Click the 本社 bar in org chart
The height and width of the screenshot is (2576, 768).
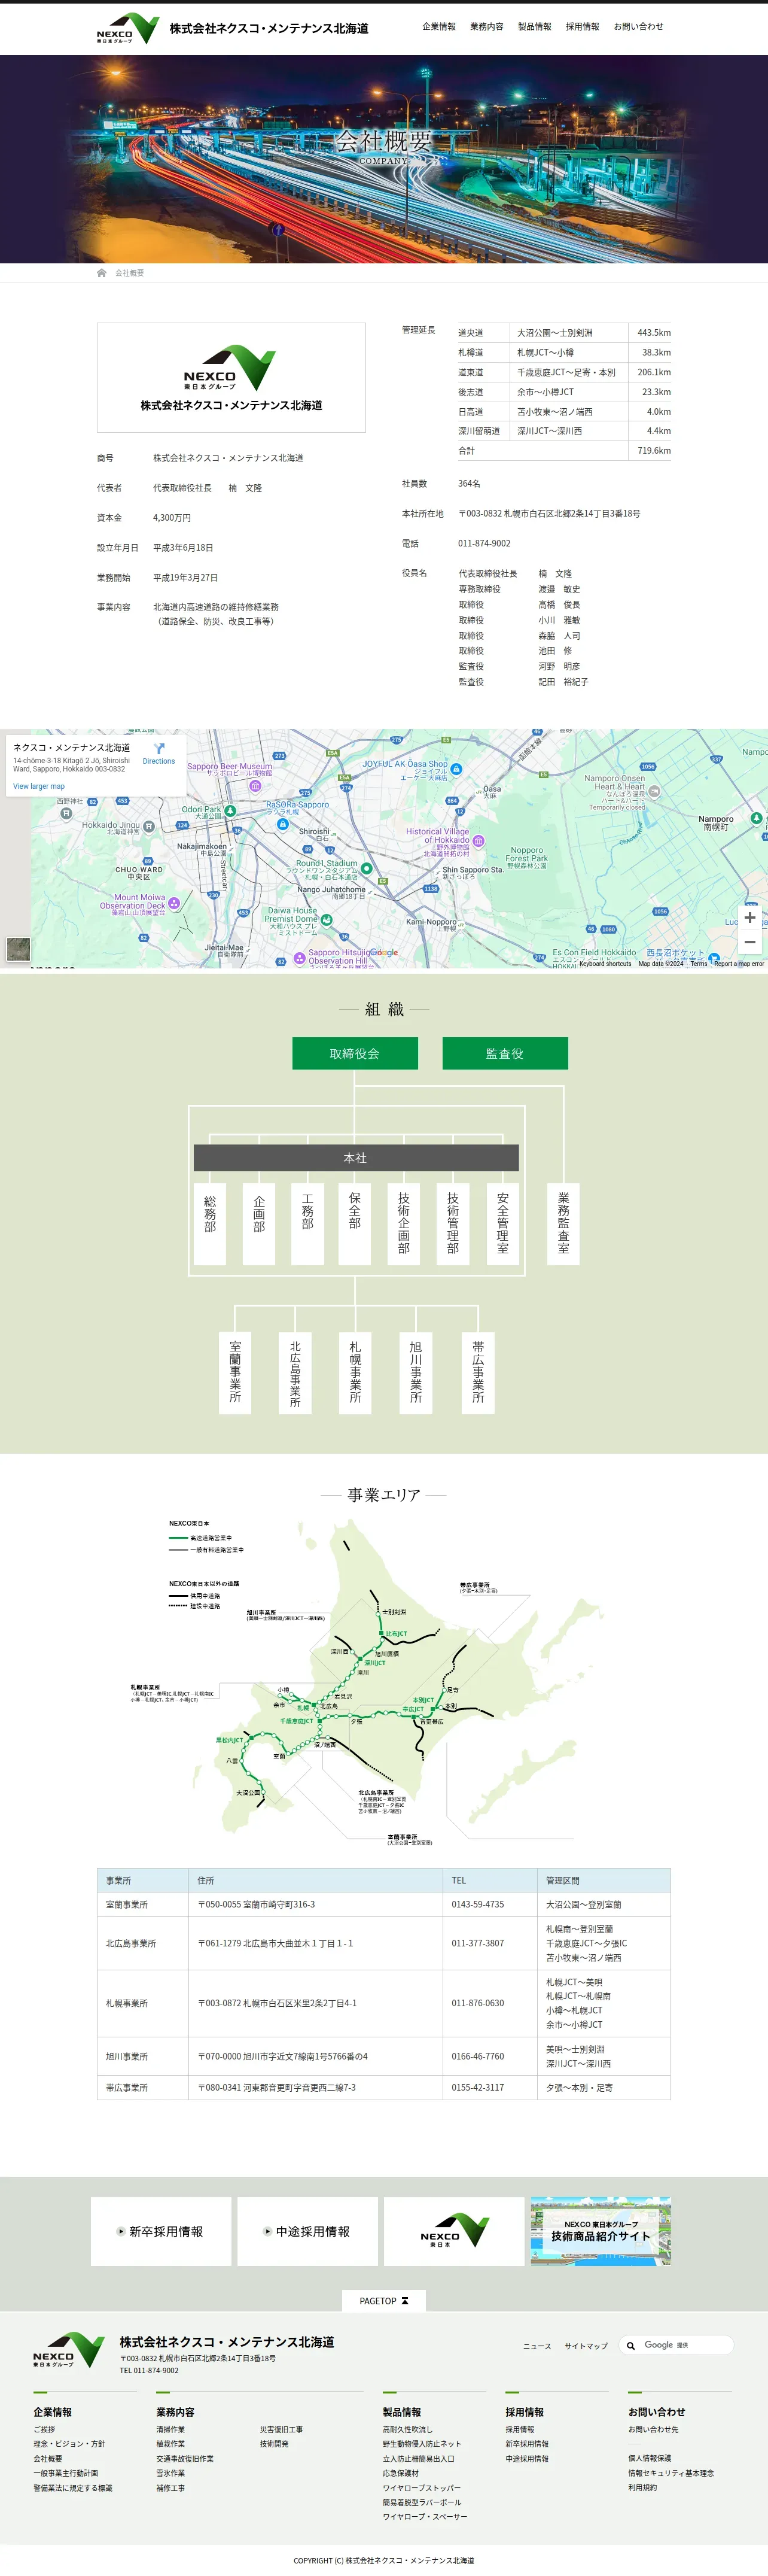pos(356,1158)
